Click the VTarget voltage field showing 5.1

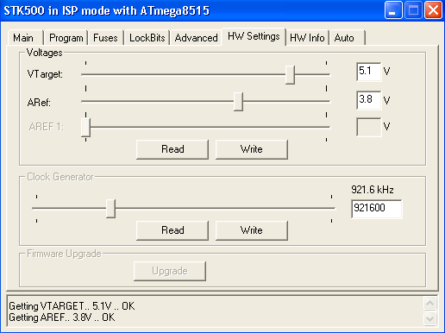(369, 72)
